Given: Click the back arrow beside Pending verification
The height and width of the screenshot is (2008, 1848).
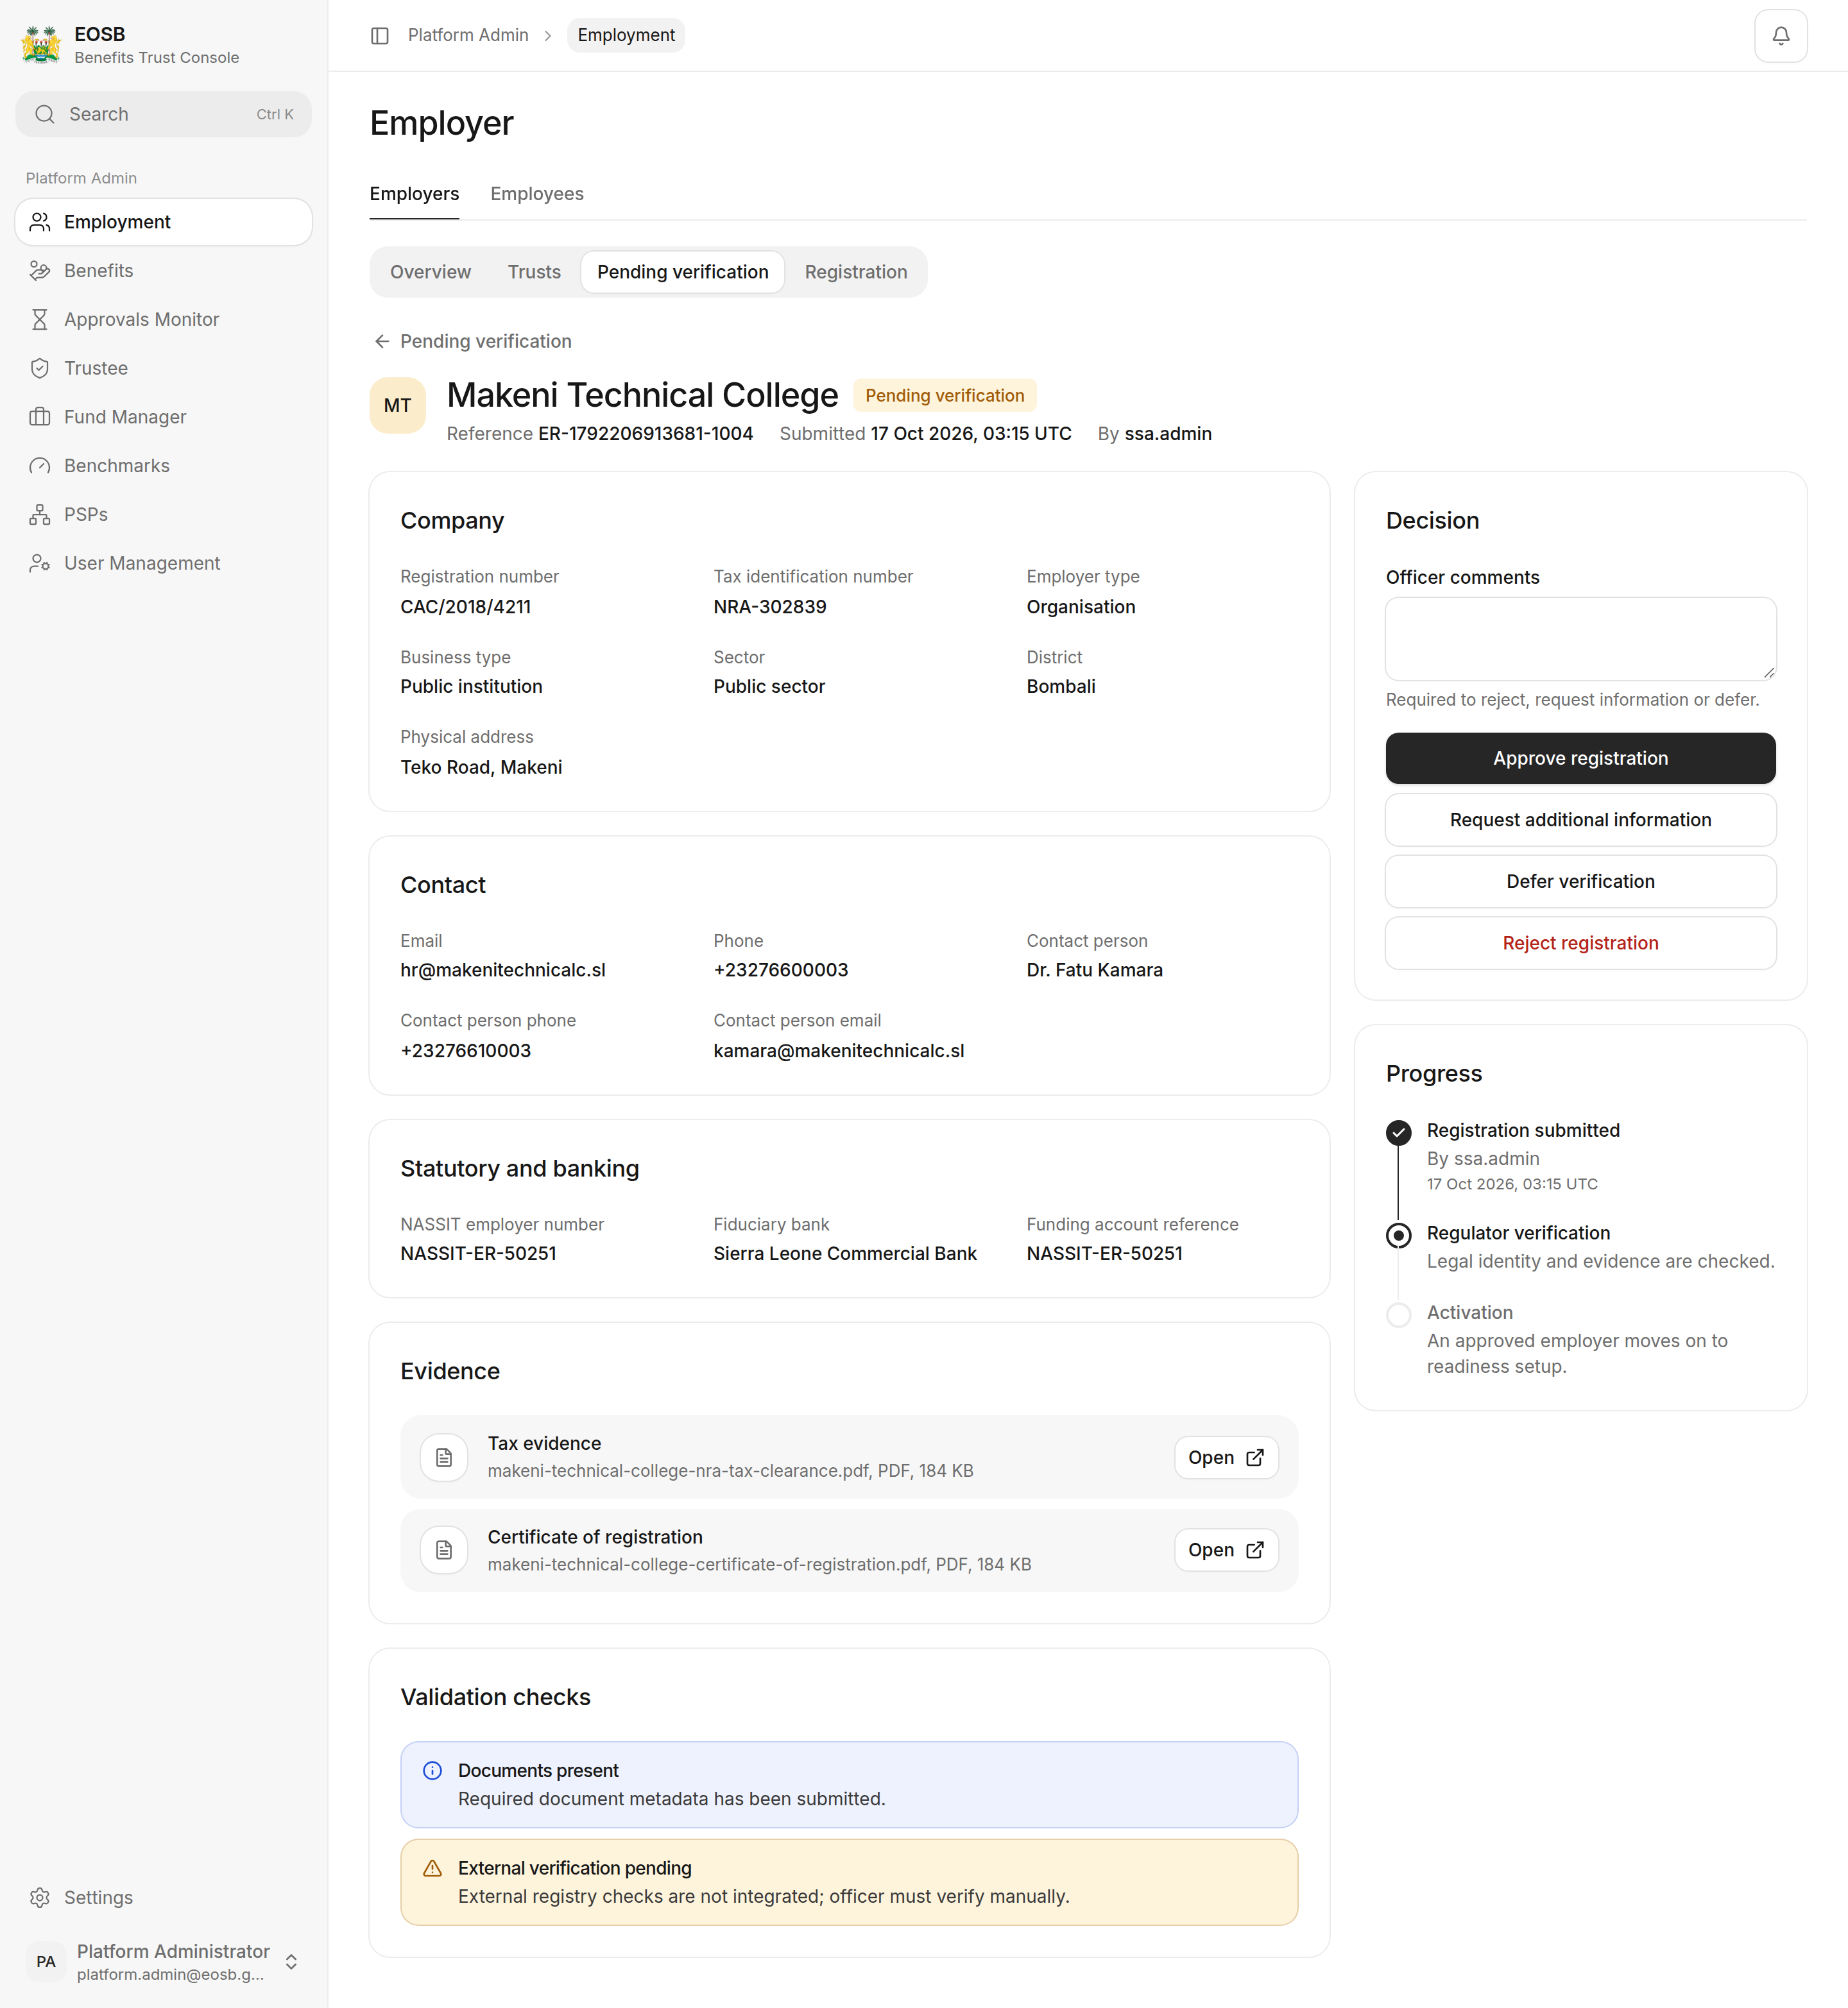Looking at the screenshot, I should coord(382,342).
